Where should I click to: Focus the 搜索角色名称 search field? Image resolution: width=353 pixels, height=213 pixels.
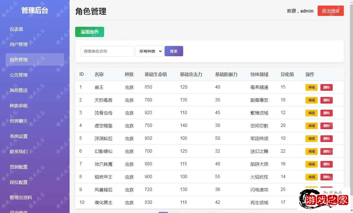point(107,51)
